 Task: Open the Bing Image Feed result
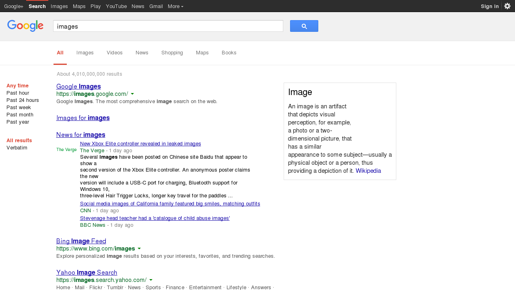coord(81,241)
